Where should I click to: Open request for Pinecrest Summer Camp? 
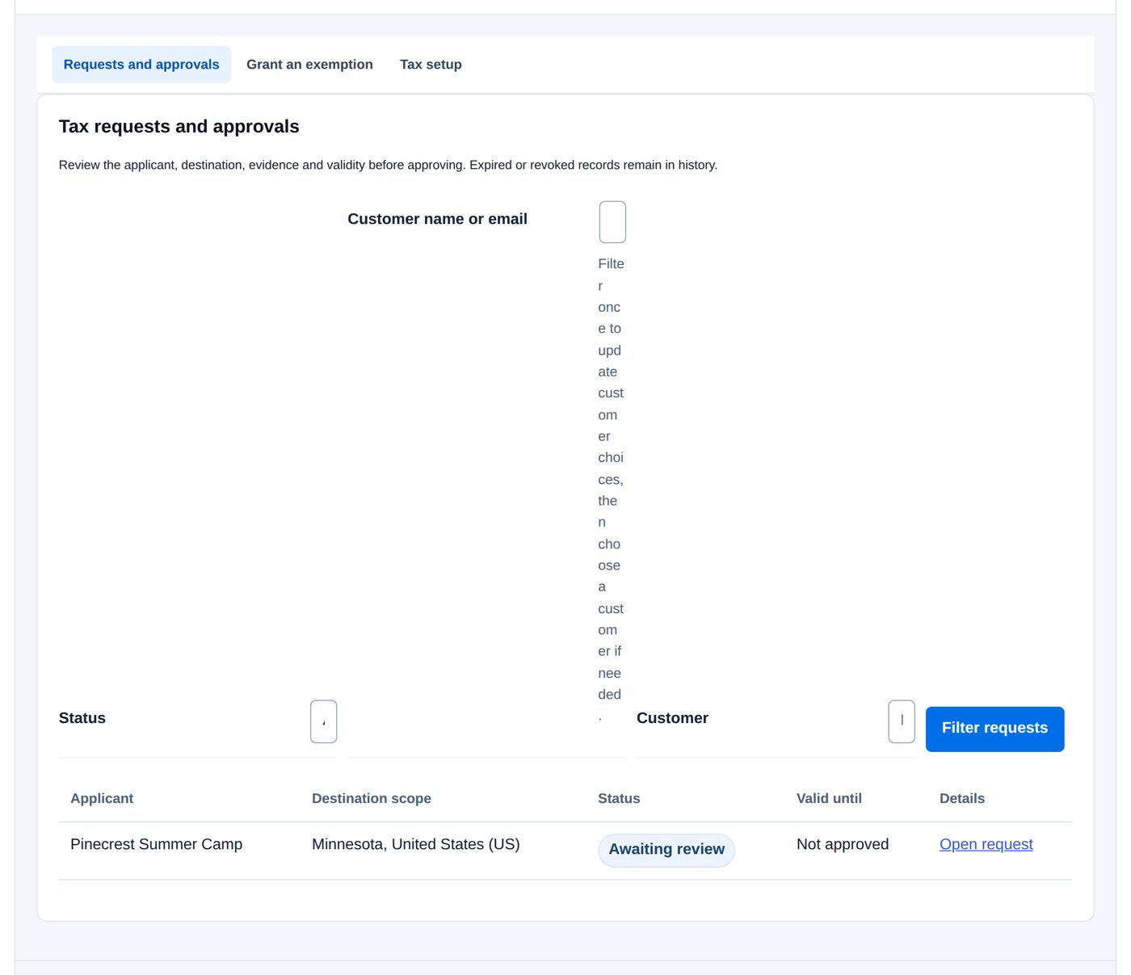click(x=986, y=844)
